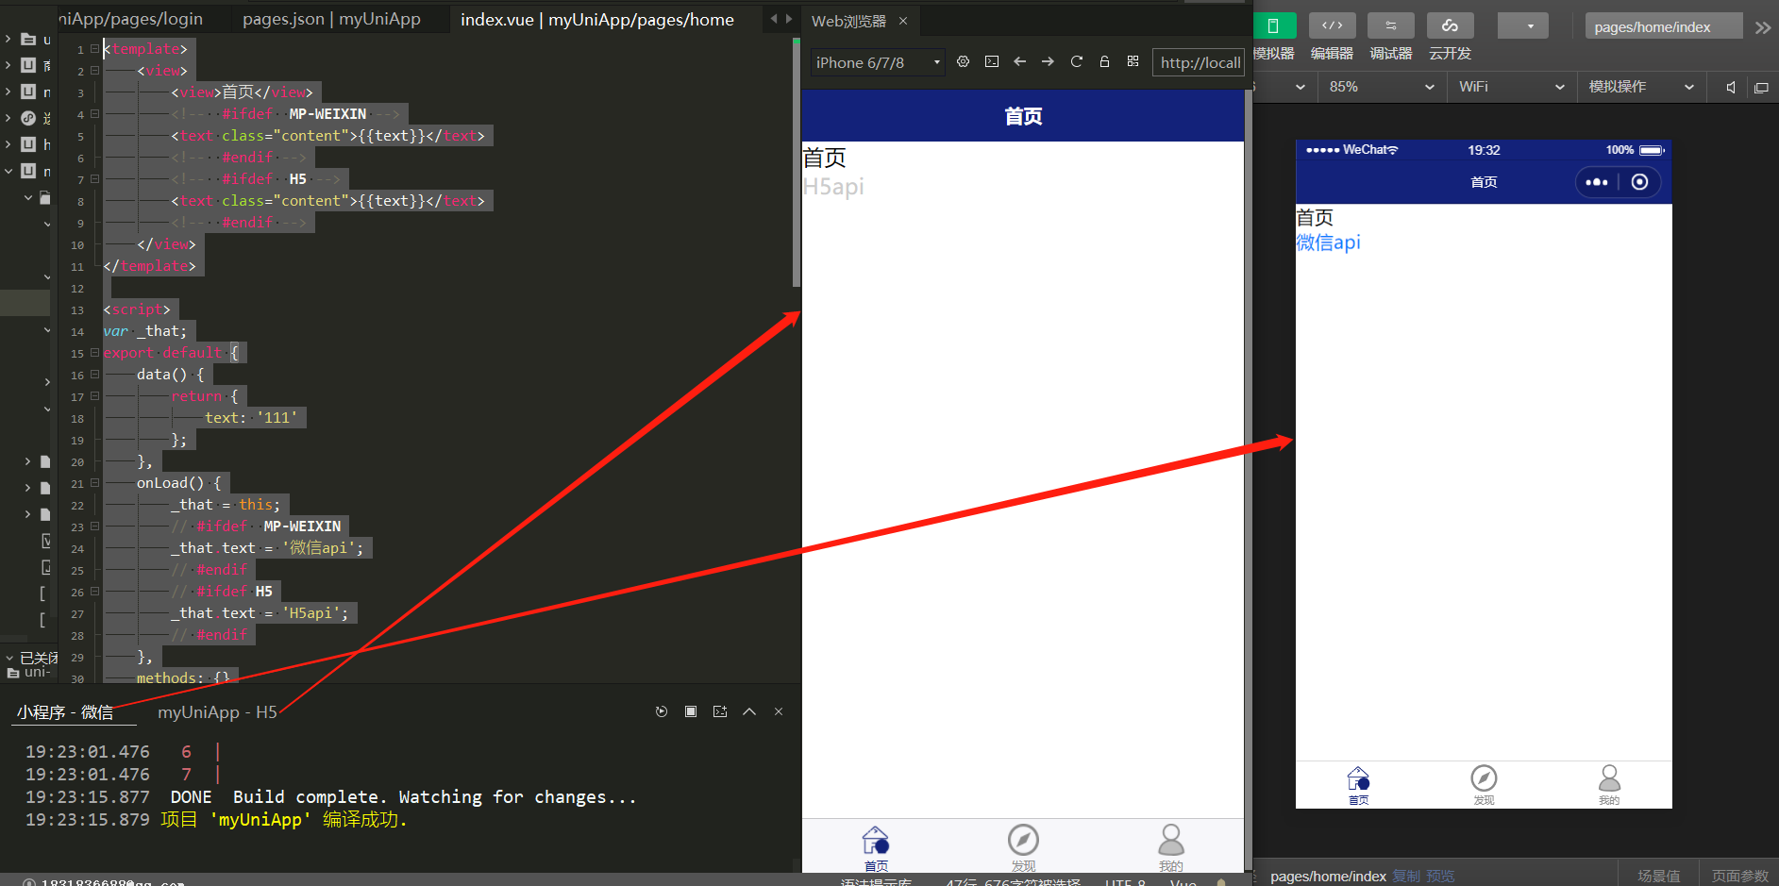Restart the console run icon

tap(662, 711)
